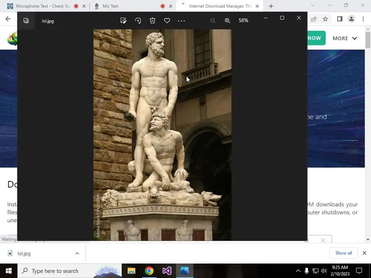Share this page from Chrome toolbar
This screenshot has width=371, height=278.
(x=314, y=19)
